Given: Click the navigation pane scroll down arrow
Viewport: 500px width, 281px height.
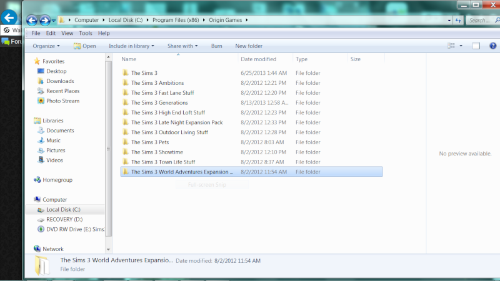Looking at the screenshot, I should tap(108, 249).
